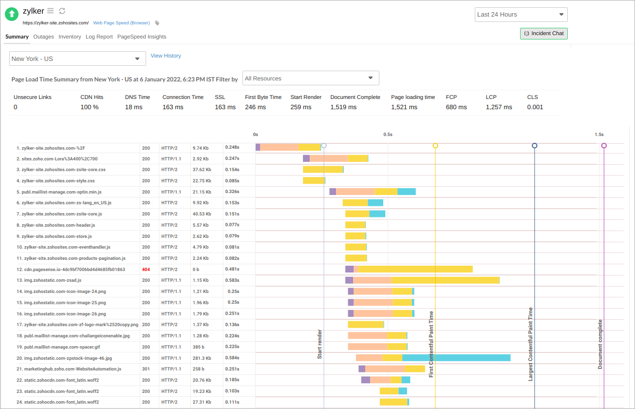Click the blue Largest Contentful Paint marker

tap(535, 145)
